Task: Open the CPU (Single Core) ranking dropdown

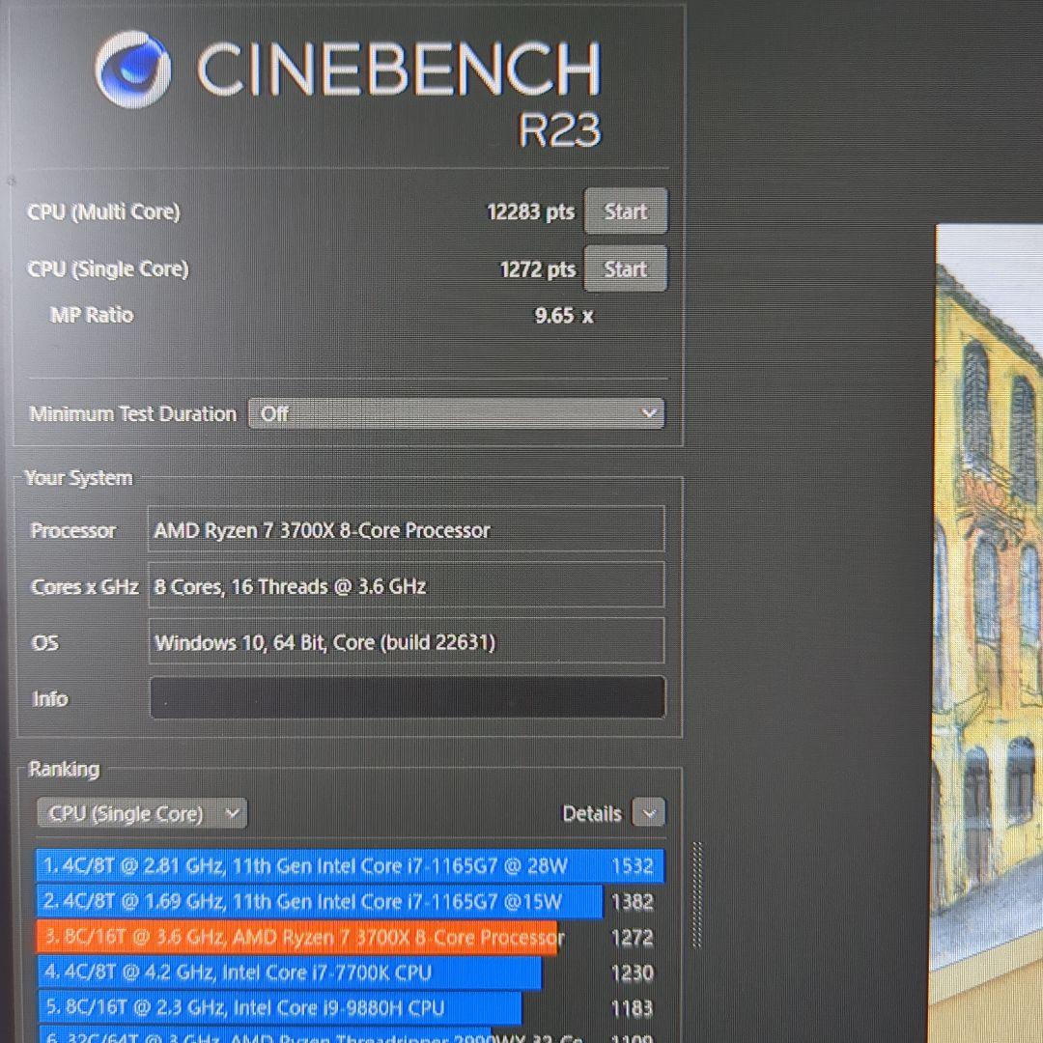Action: point(141,814)
